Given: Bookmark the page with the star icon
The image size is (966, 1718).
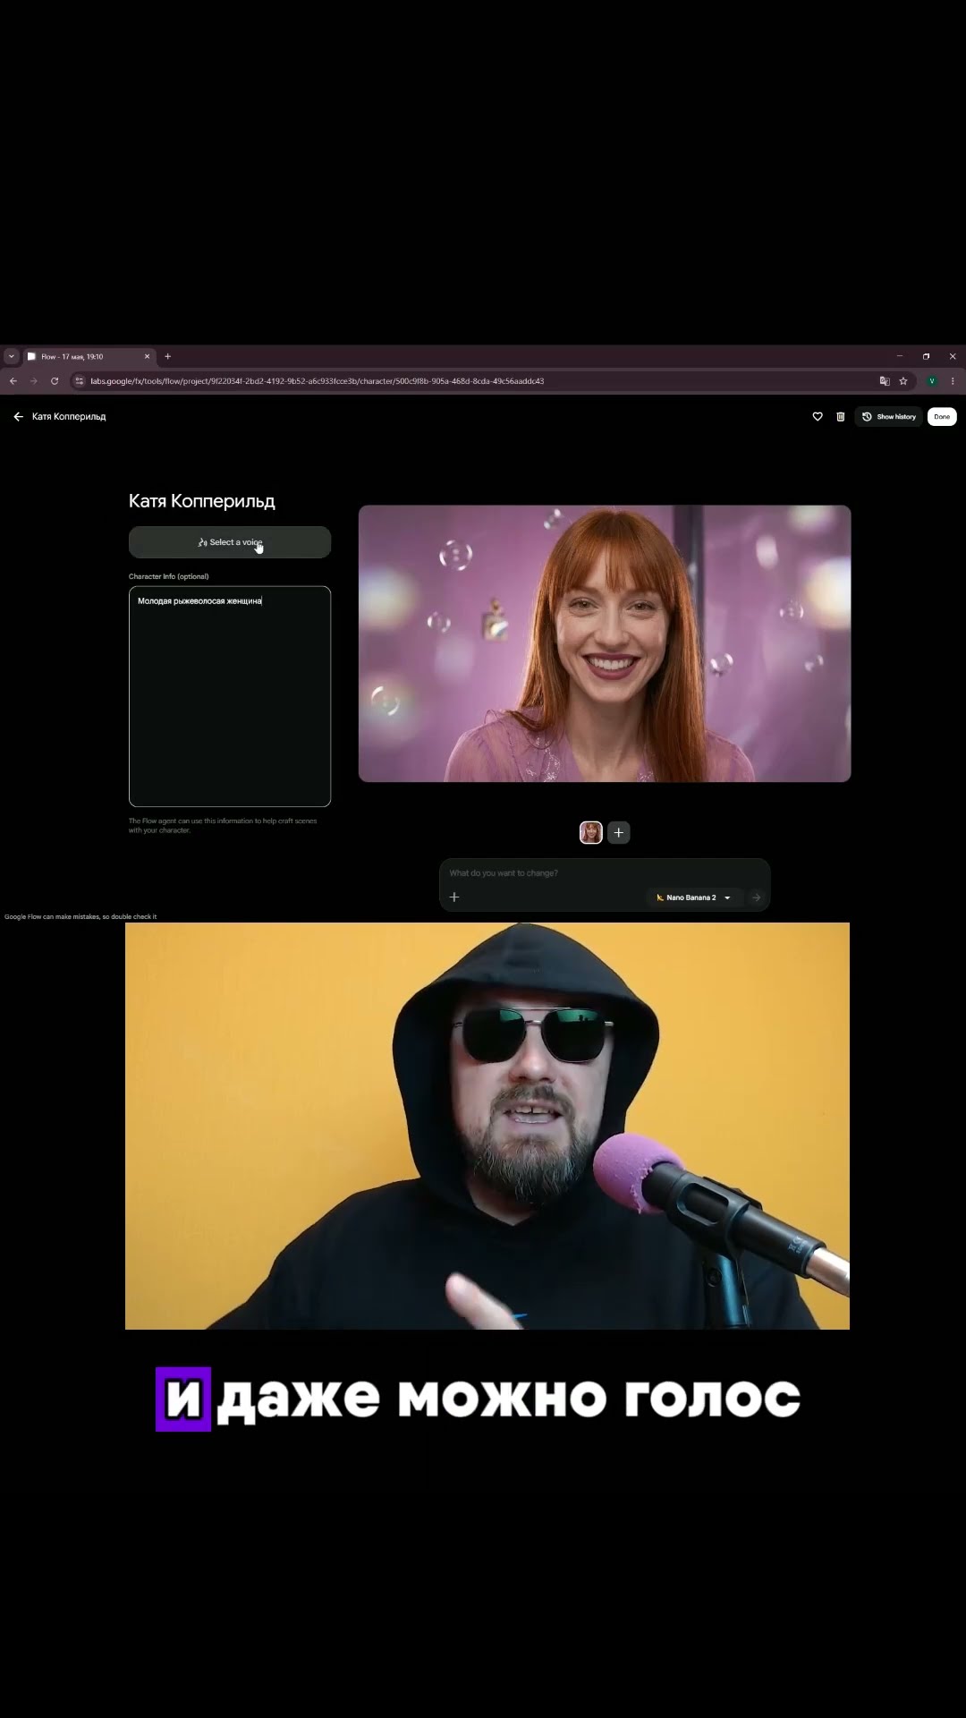Looking at the screenshot, I should [903, 381].
